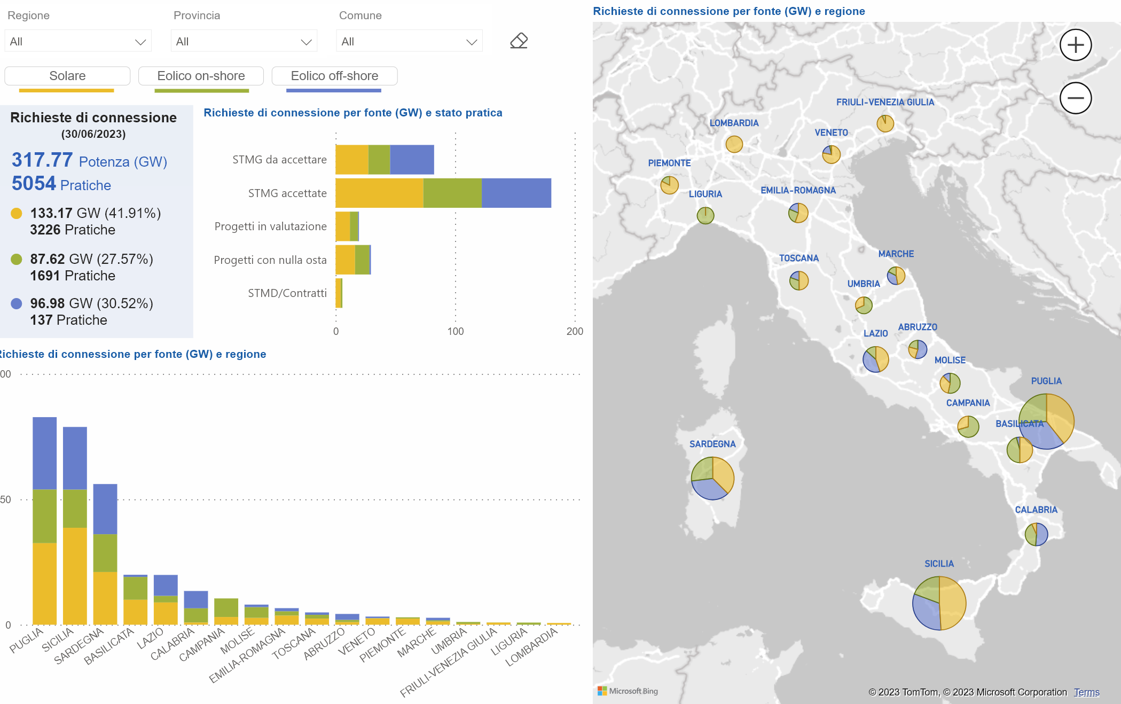Click the blue off-shore legend dot

17,303
